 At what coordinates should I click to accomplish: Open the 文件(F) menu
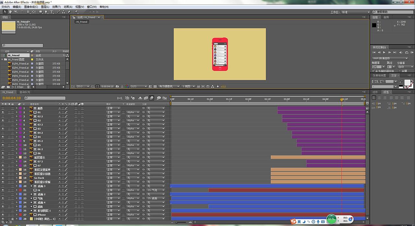(x=6, y=7)
